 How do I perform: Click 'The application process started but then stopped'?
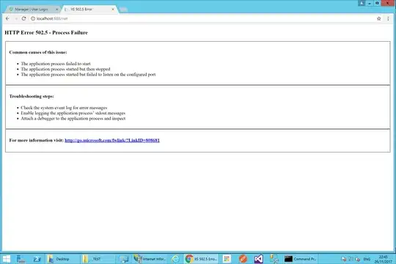65,69
